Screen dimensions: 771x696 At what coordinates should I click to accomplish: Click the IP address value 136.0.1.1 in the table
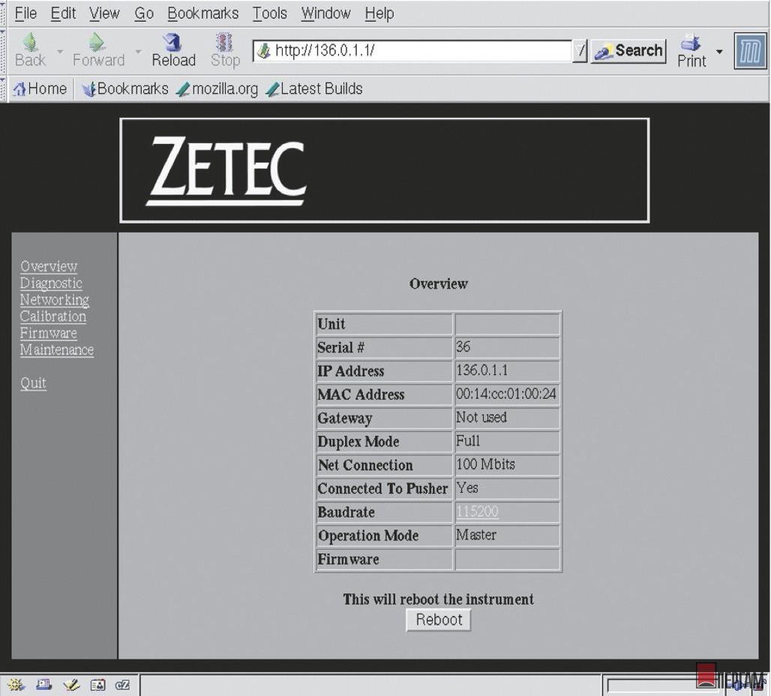(481, 370)
